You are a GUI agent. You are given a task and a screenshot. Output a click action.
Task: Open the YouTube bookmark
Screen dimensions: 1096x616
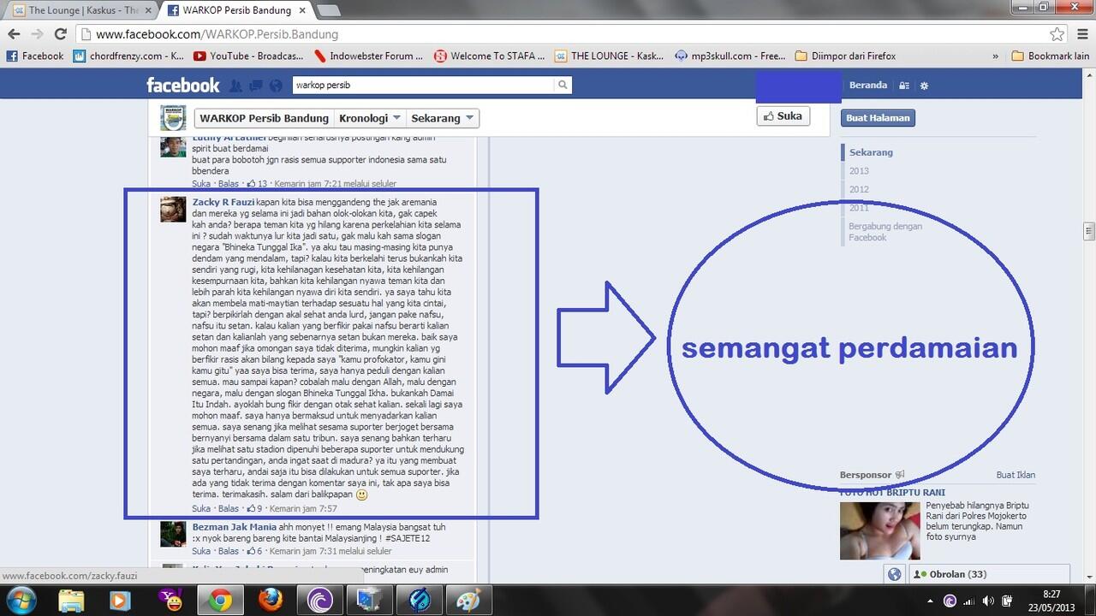(x=248, y=56)
